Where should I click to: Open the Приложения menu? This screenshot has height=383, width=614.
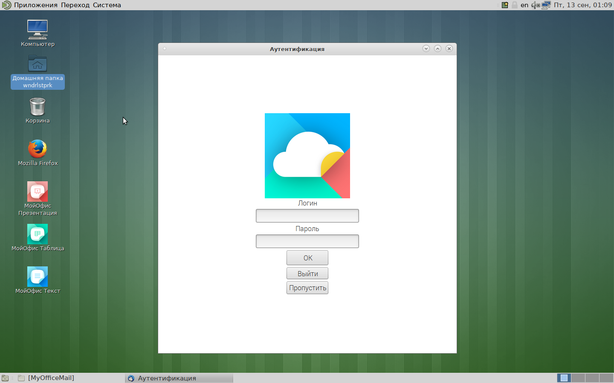(x=36, y=5)
